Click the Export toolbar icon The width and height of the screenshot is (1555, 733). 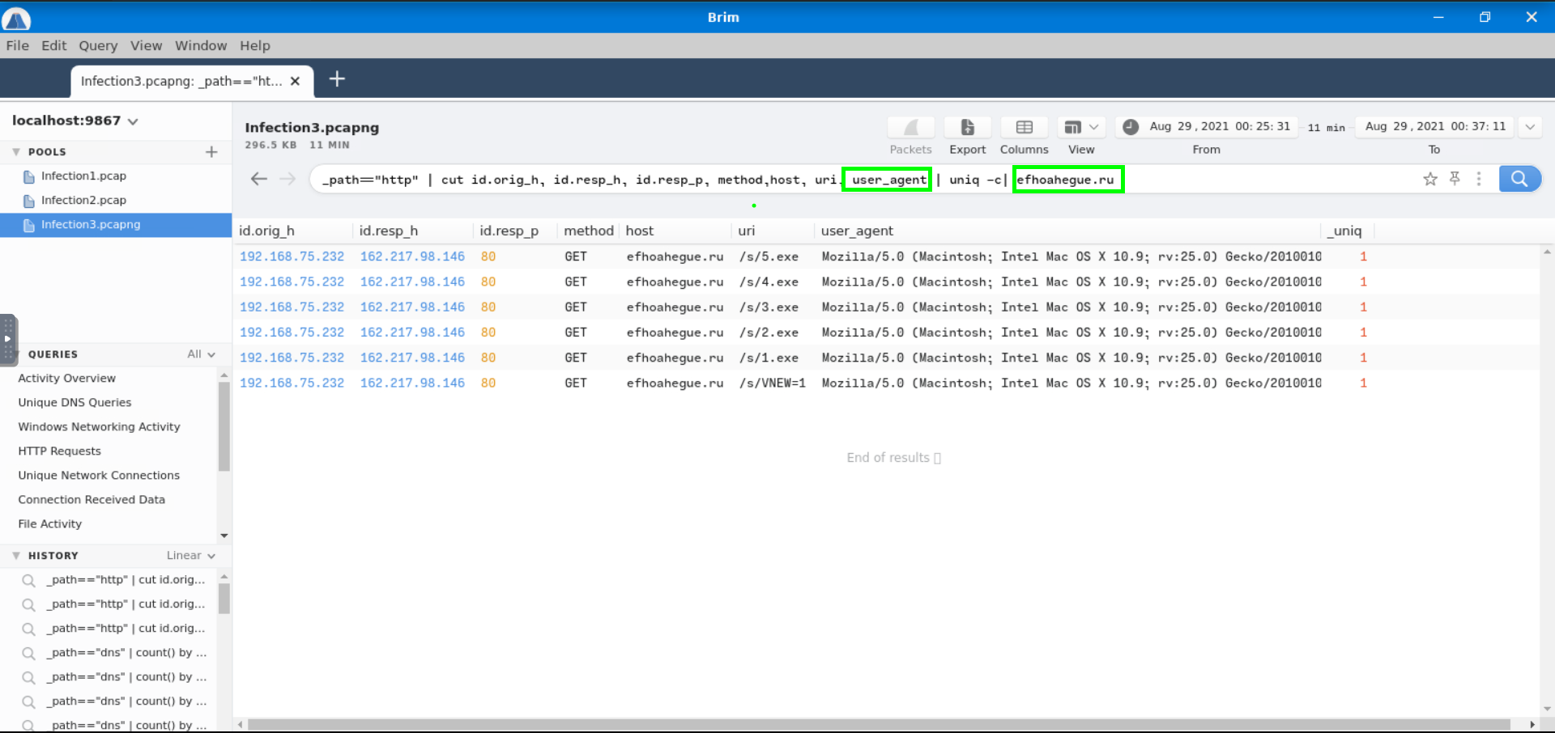coord(967,128)
